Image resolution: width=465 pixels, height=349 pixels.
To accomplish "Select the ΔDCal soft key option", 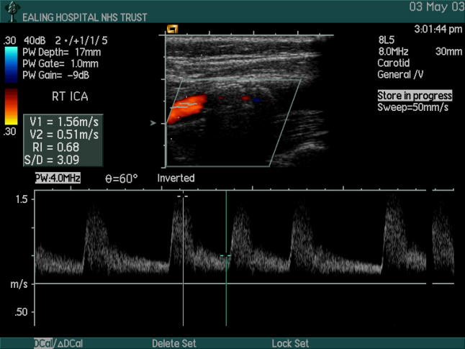I will point(70,343).
